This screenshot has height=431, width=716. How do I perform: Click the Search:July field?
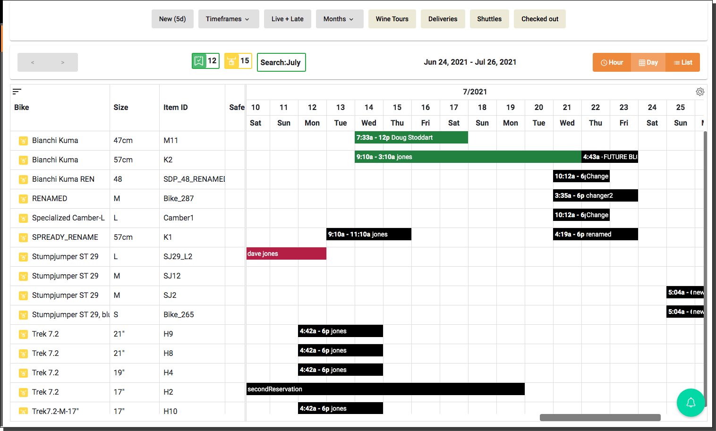coord(281,62)
